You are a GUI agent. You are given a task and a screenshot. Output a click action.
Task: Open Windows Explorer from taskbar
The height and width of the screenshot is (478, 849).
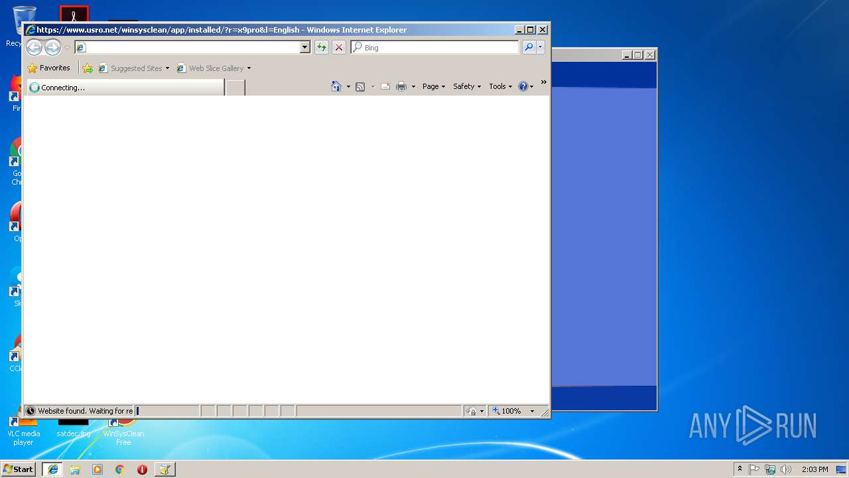click(x=75, y=469)
